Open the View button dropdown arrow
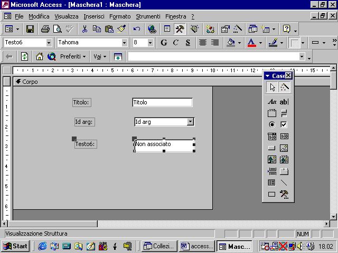The image size is (338, 253). point(17,29)
